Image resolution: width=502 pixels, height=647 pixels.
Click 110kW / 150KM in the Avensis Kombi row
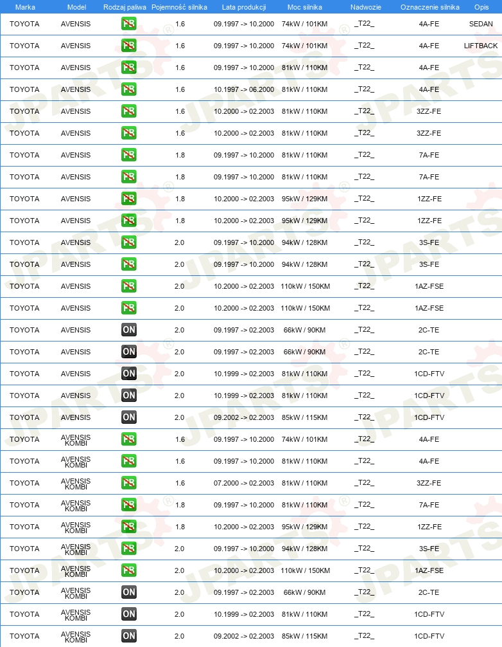click(x=305, y=570)
